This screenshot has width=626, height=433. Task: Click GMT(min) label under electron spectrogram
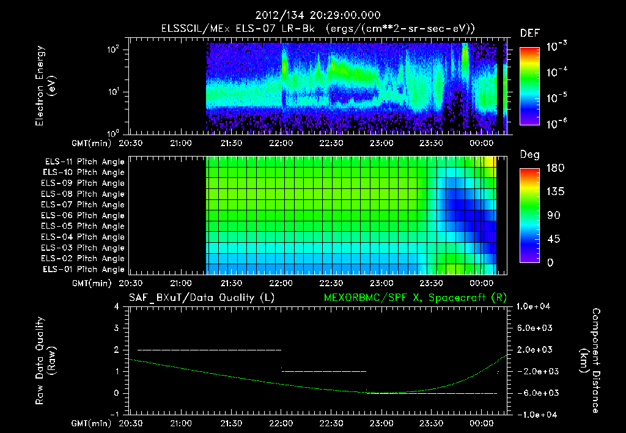click(x=92, y=143)
